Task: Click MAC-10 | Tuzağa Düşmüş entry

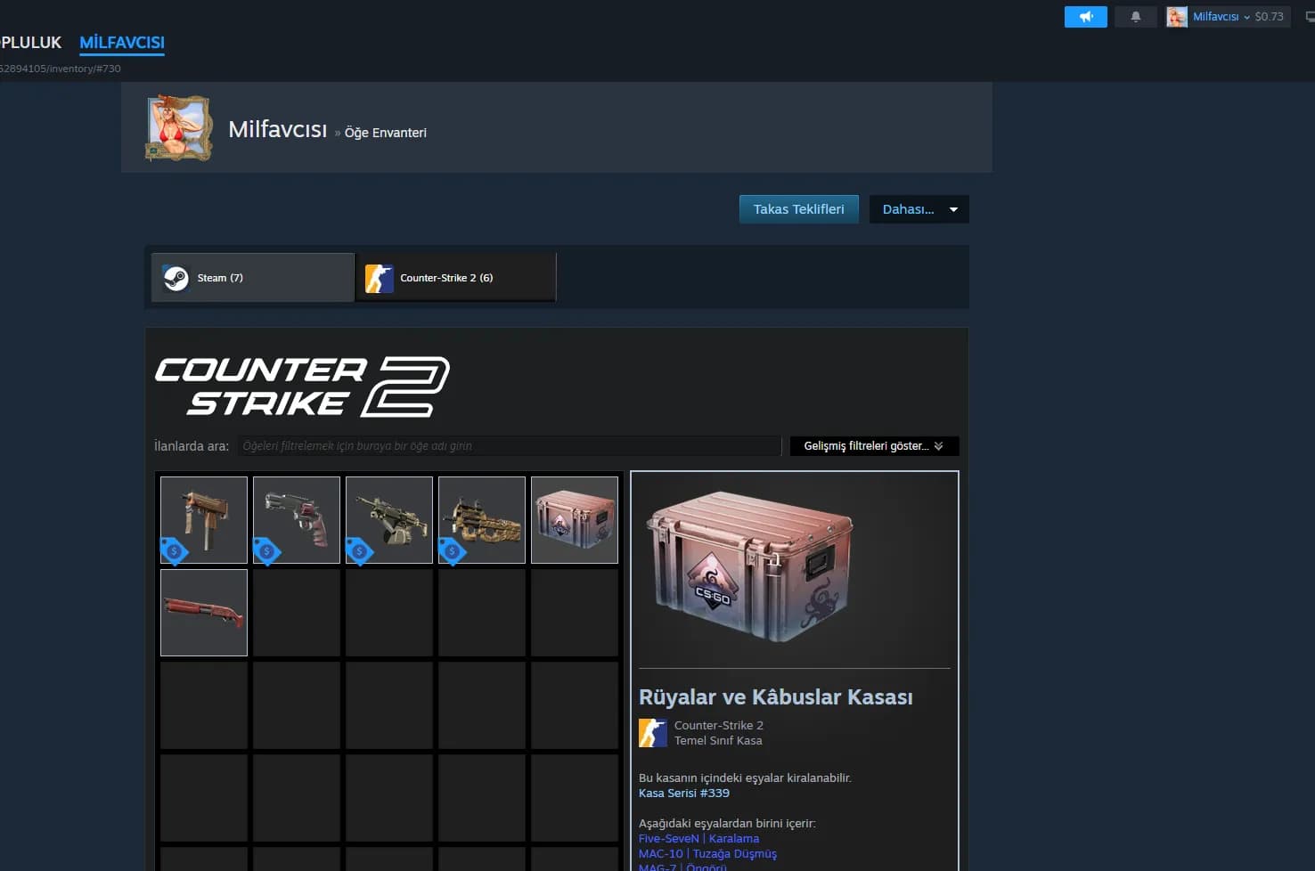Action: pos(707,853)
